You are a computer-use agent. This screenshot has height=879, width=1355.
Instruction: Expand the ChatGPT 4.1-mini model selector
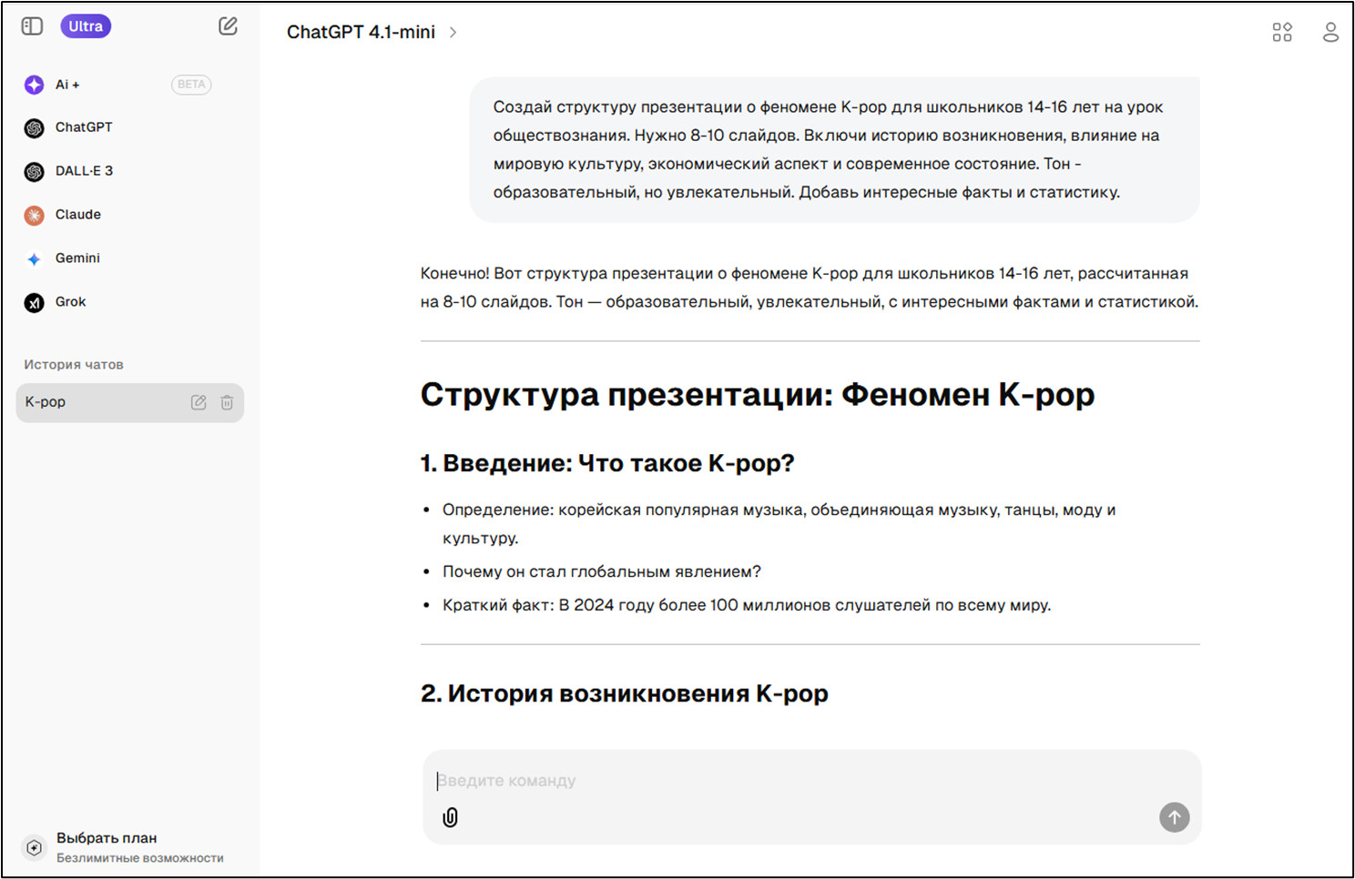[x=372, y=33]
